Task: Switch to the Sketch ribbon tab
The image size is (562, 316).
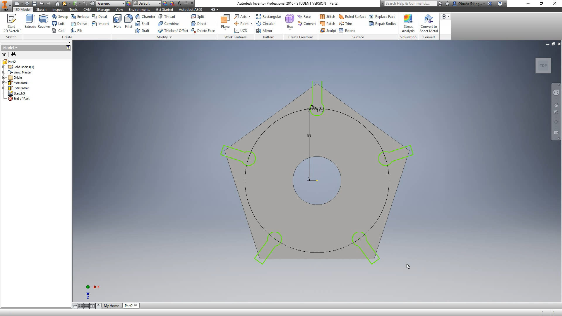Action: (x=41, y=10)
